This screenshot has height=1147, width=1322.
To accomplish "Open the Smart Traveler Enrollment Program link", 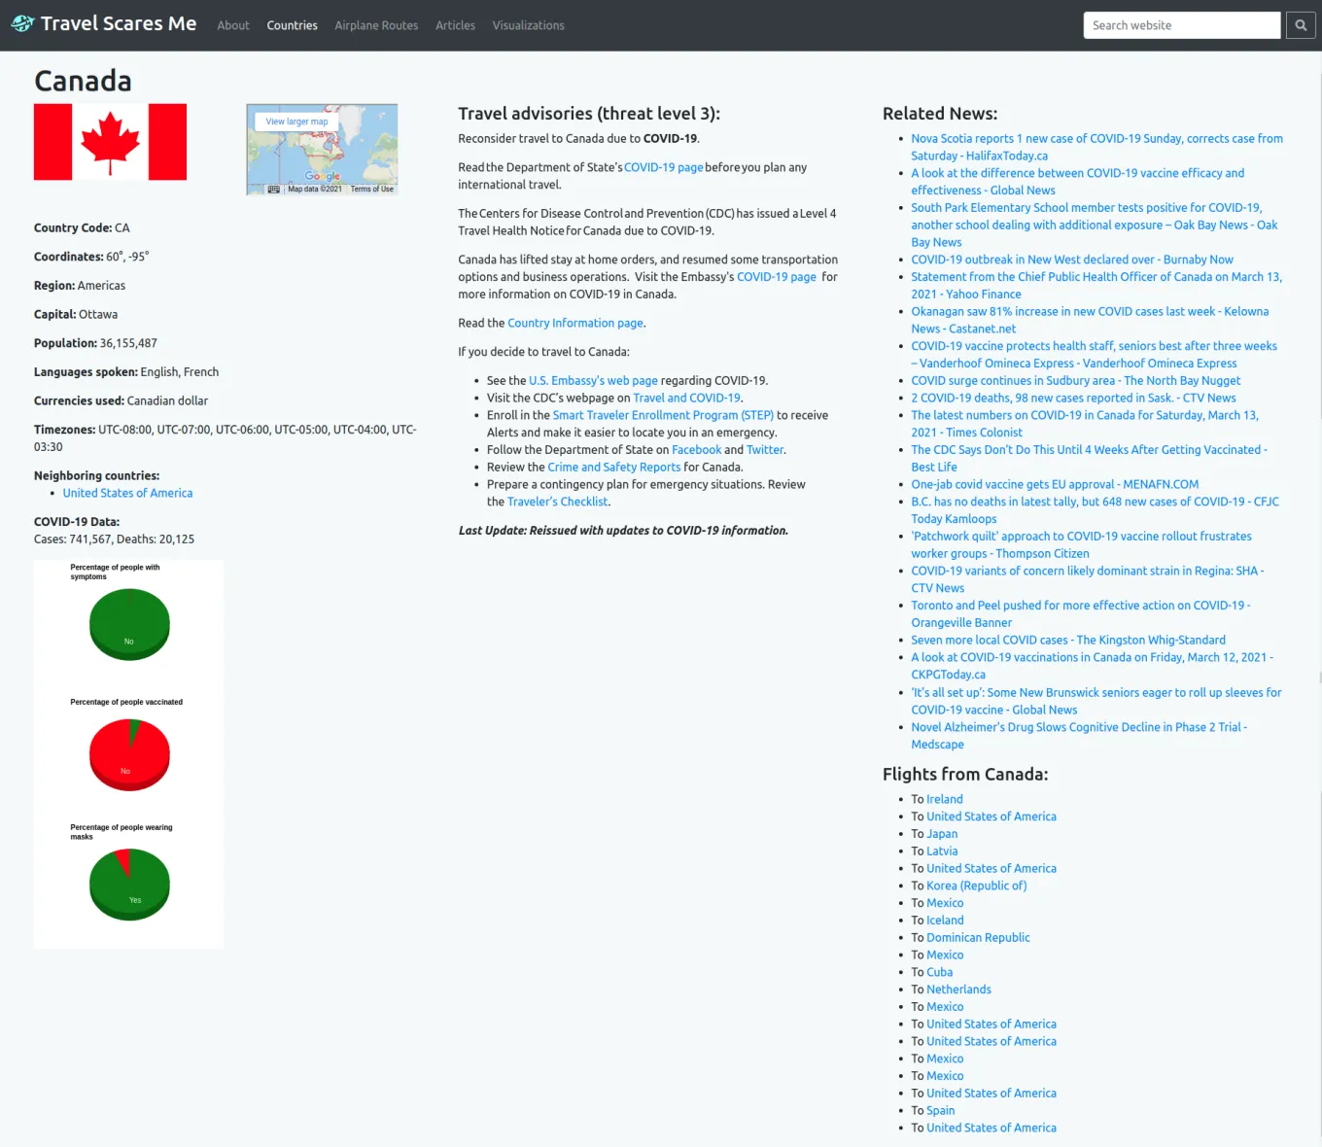I will [x=662, y=415].
